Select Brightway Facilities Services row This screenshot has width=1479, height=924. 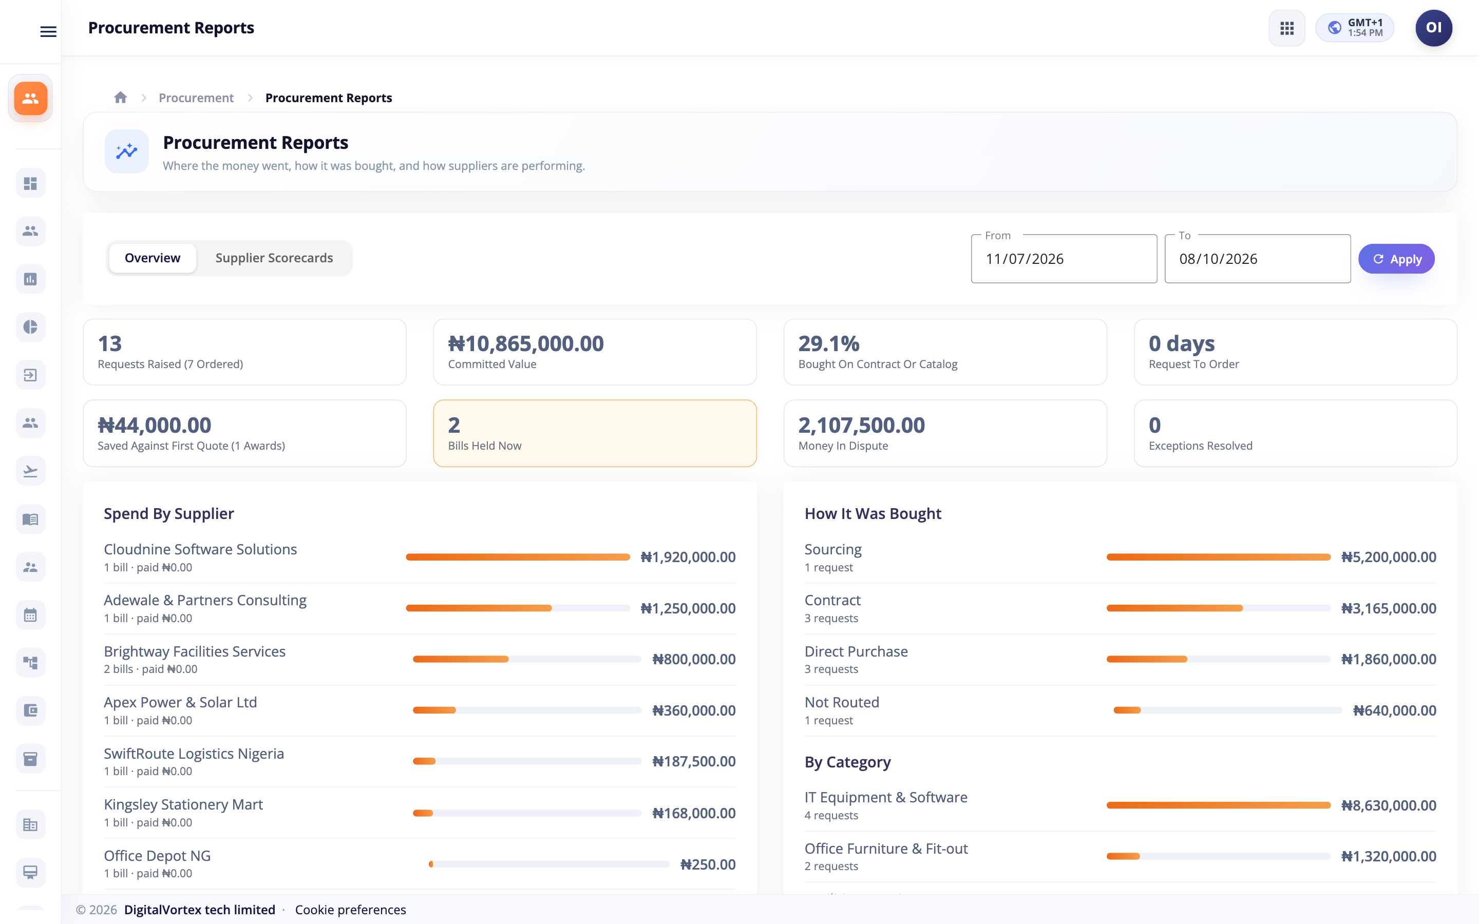click(x=419, y=660)
